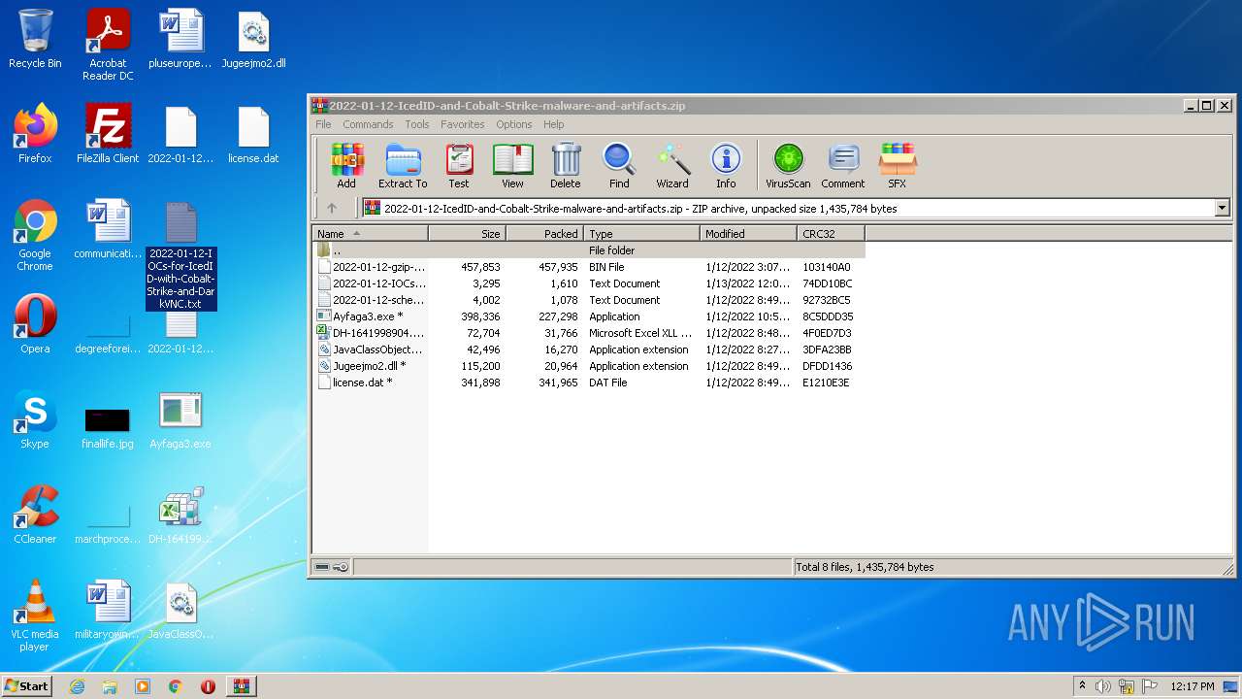1242x699 pixels.
Task: Open the Wizard tool
Action: pos(672,165)
